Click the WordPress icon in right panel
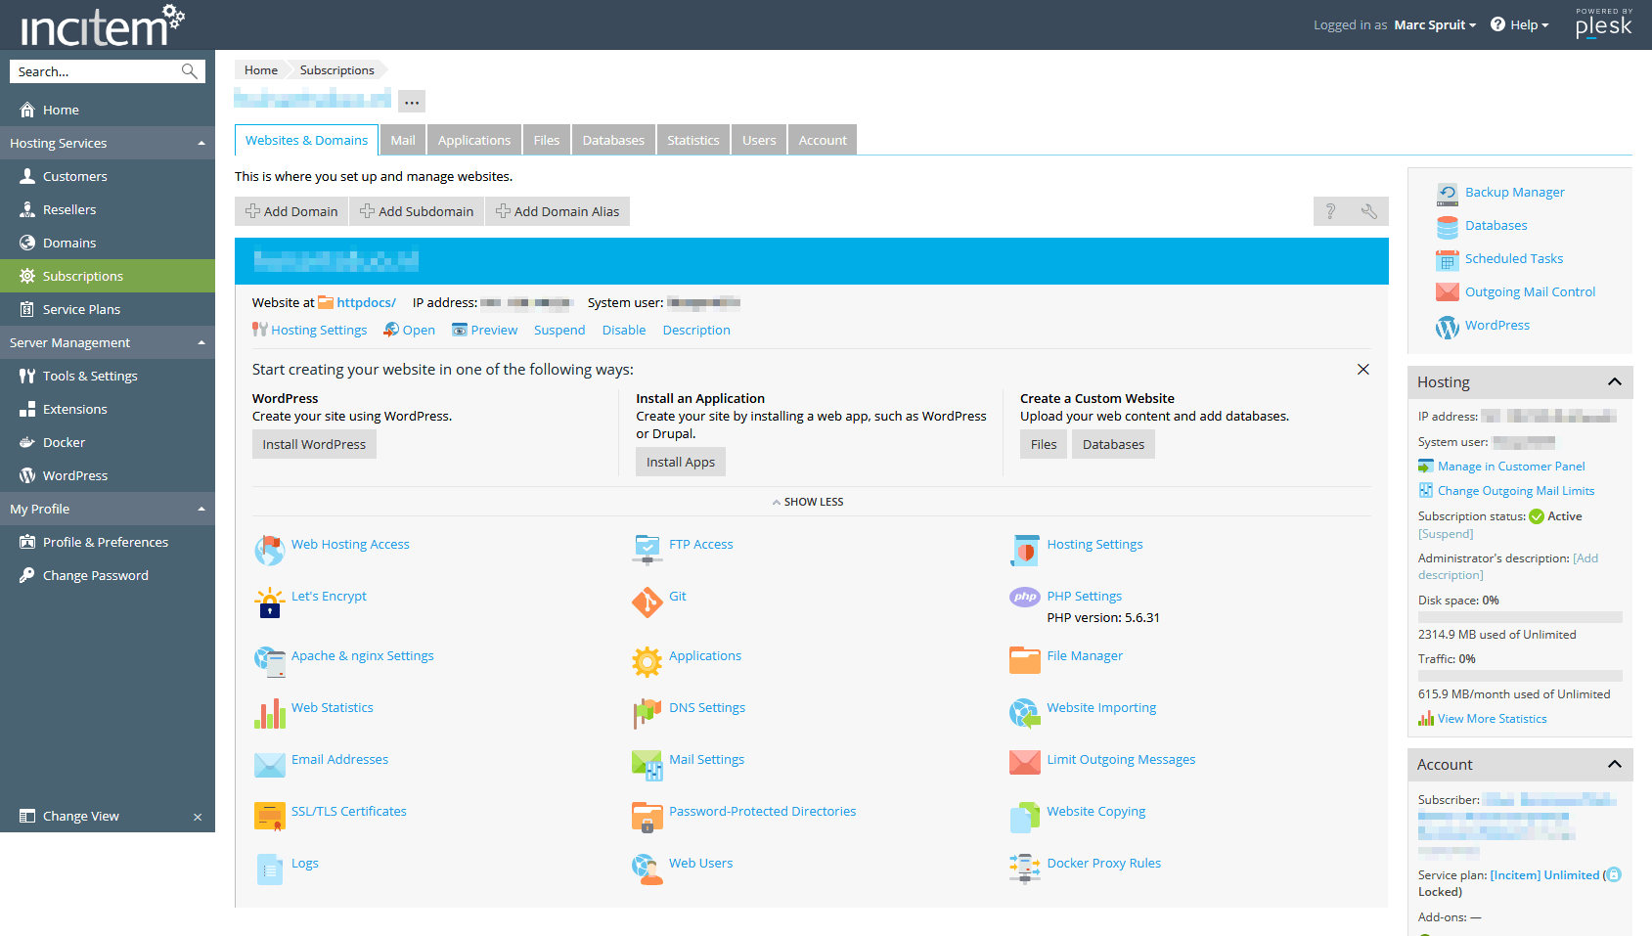 tap(1447, 327)
